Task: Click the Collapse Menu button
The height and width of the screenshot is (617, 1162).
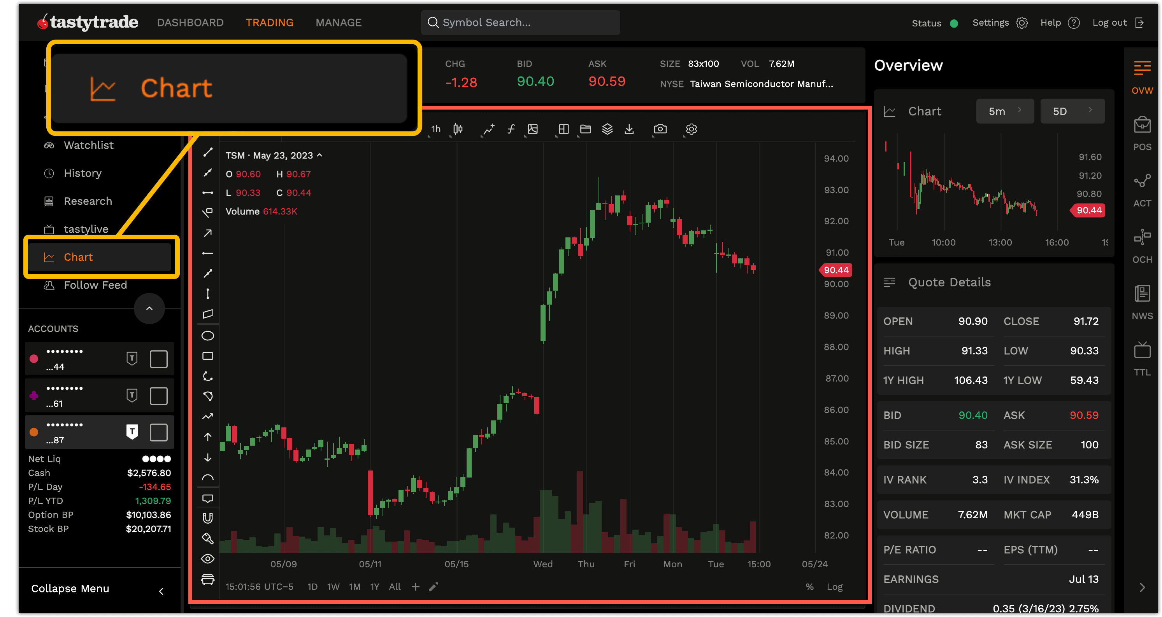Action: (x=70, y=589)
